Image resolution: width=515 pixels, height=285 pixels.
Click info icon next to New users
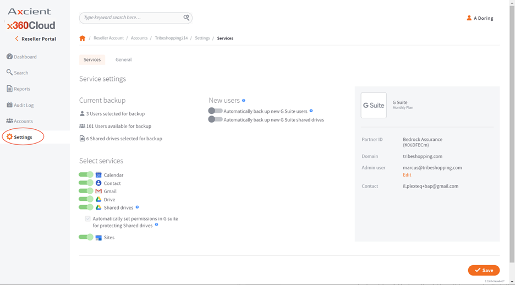coord(244,101)
